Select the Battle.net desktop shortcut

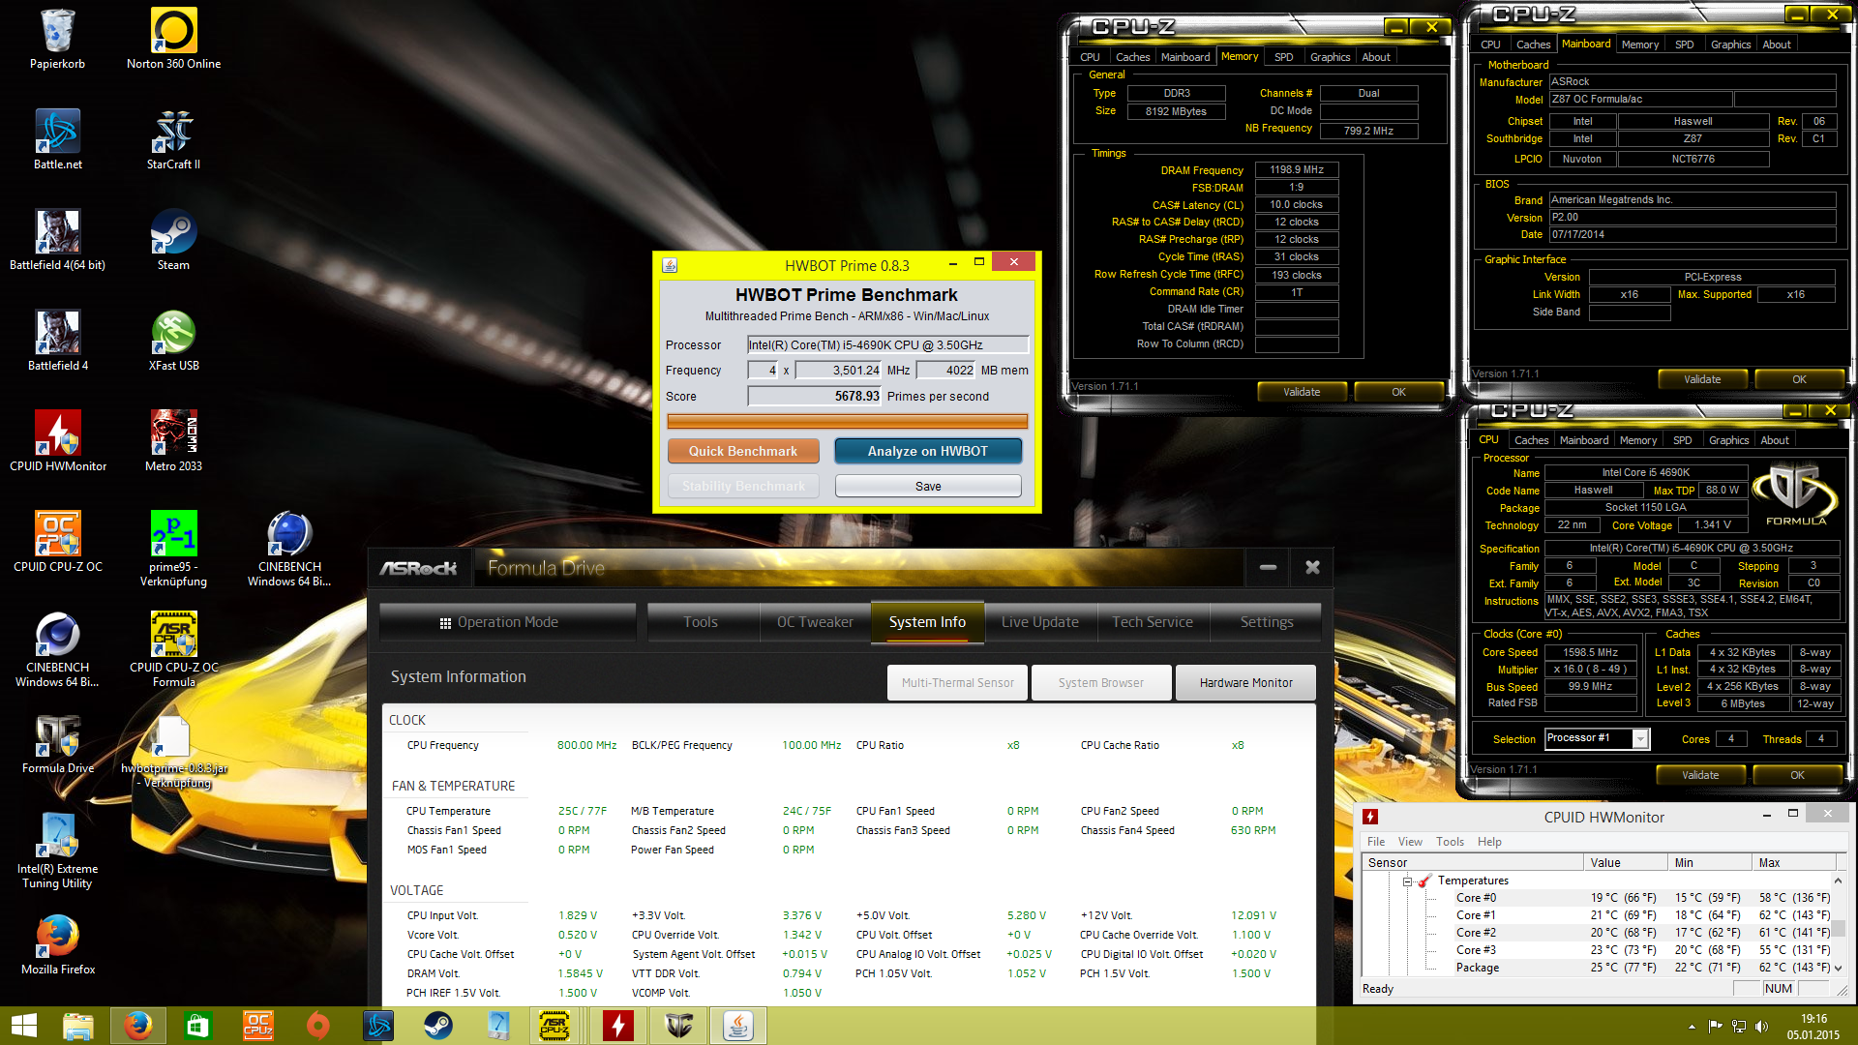point(57,139)
